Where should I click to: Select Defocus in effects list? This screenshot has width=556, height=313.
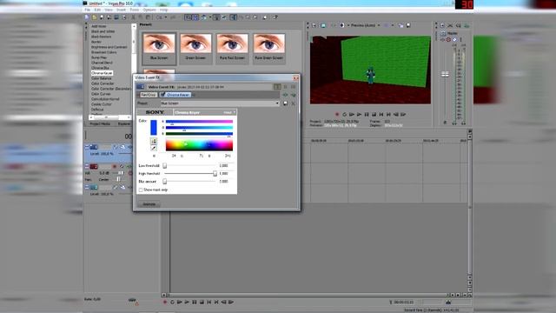97,110
